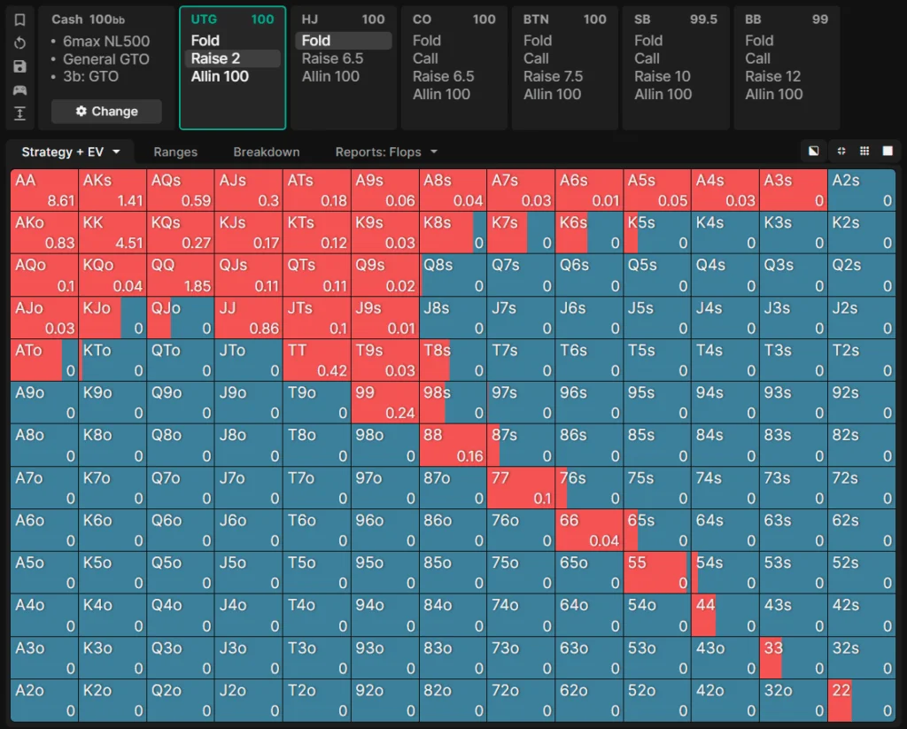Open the gamepad practice icon

tap(19, 89)
